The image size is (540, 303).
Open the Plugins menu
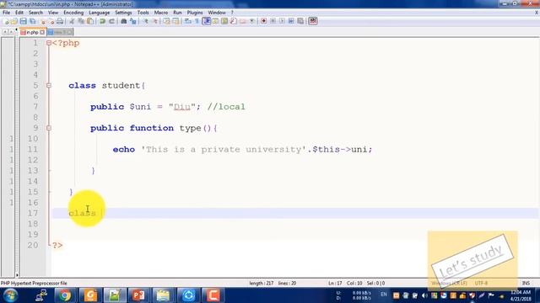(195, 13)
